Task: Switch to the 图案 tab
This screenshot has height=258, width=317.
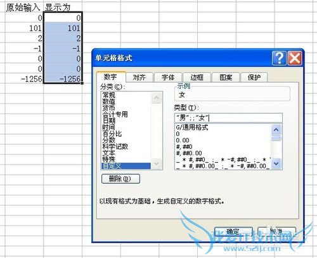Action: 226,78
